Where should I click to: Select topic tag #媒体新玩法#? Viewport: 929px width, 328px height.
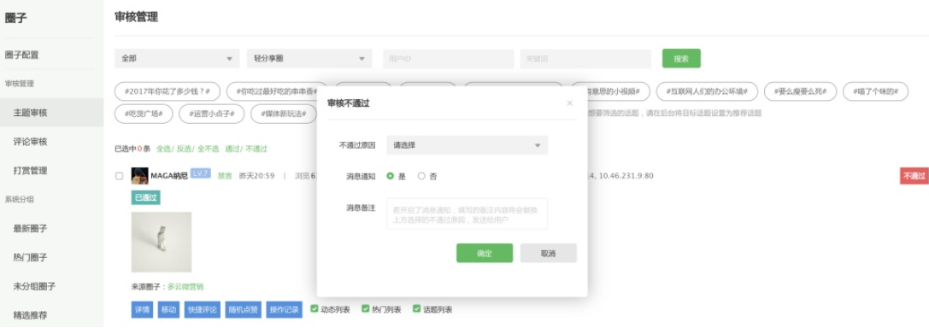283,114
